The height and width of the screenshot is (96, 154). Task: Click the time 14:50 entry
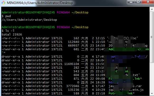point(100,46)
